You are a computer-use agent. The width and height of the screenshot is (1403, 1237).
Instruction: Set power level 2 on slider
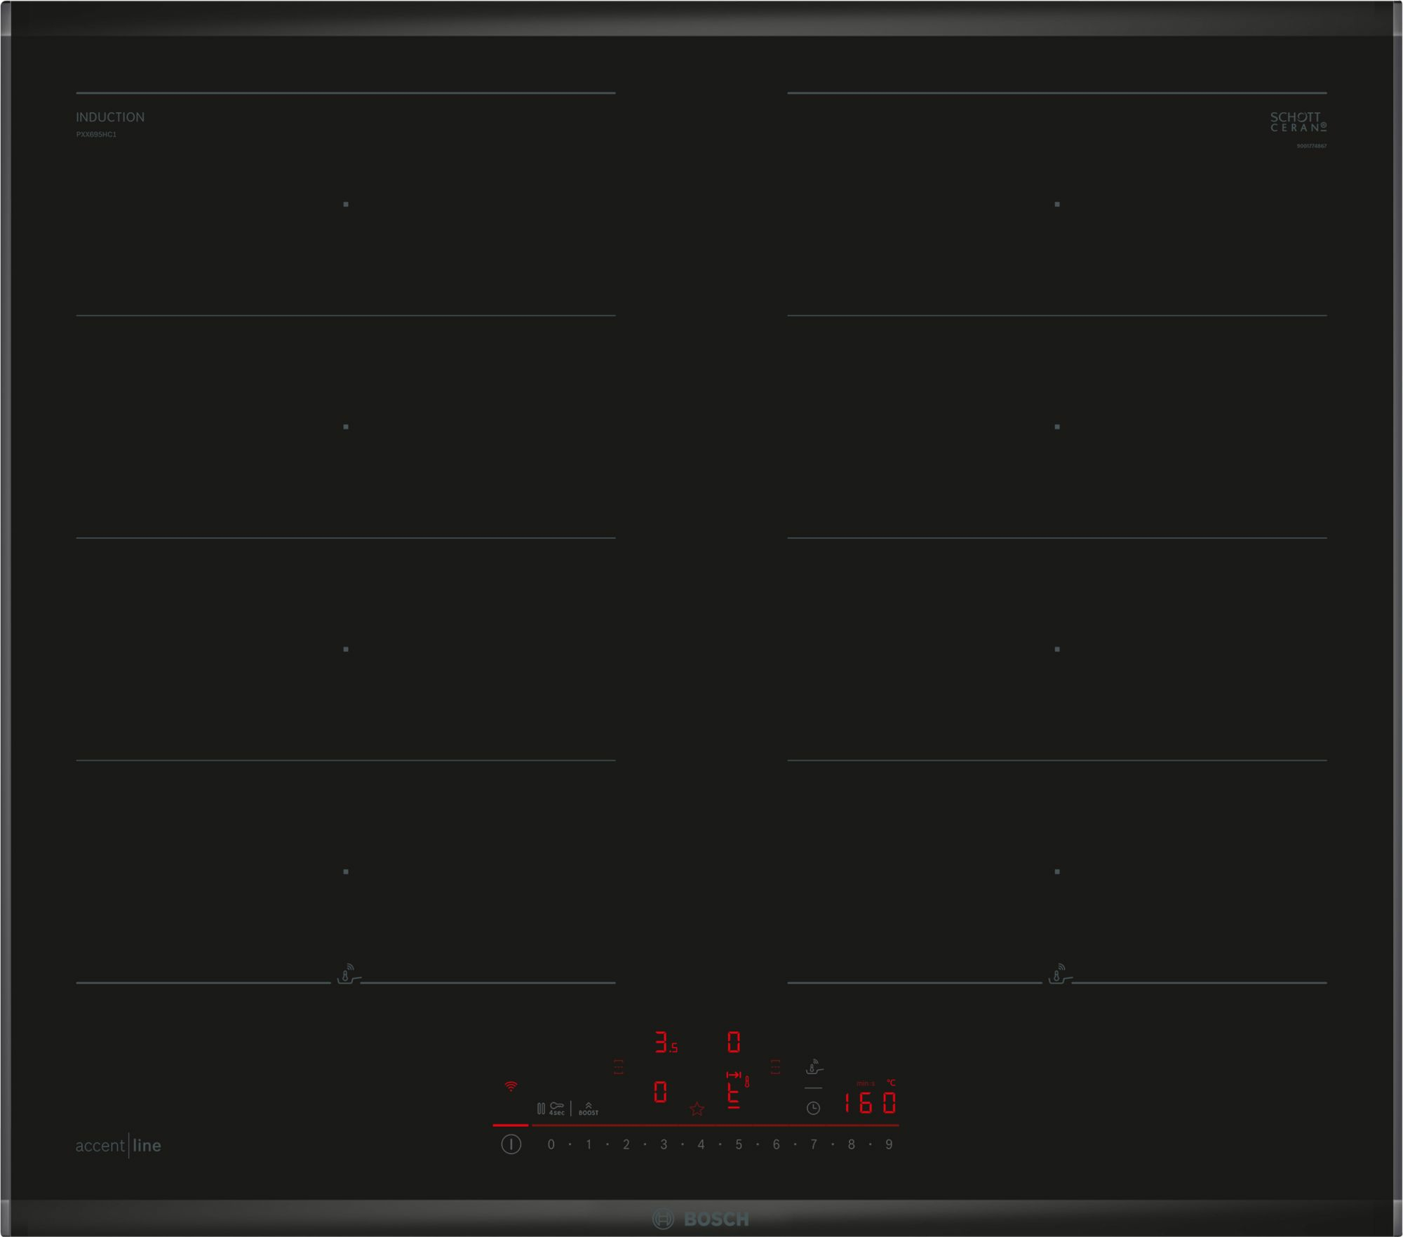[x=626, y=1144]
